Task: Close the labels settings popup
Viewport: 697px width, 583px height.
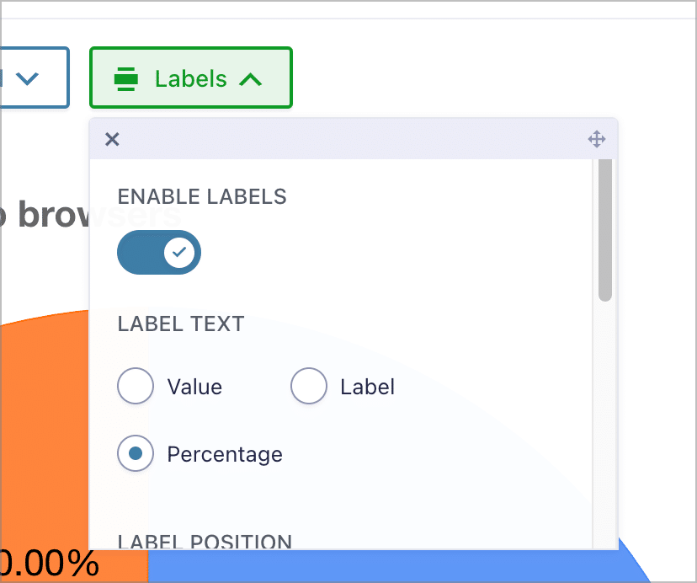Action: (112, 139)
